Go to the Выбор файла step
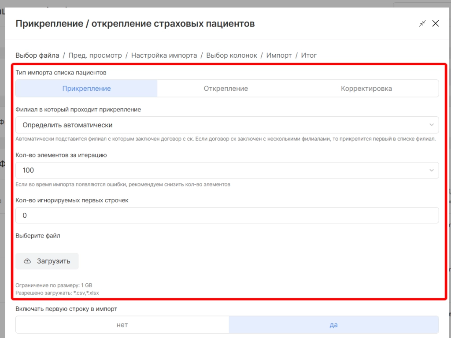Image resolution: width=451 pixels, height=338 pixels. tap(37, 56)
